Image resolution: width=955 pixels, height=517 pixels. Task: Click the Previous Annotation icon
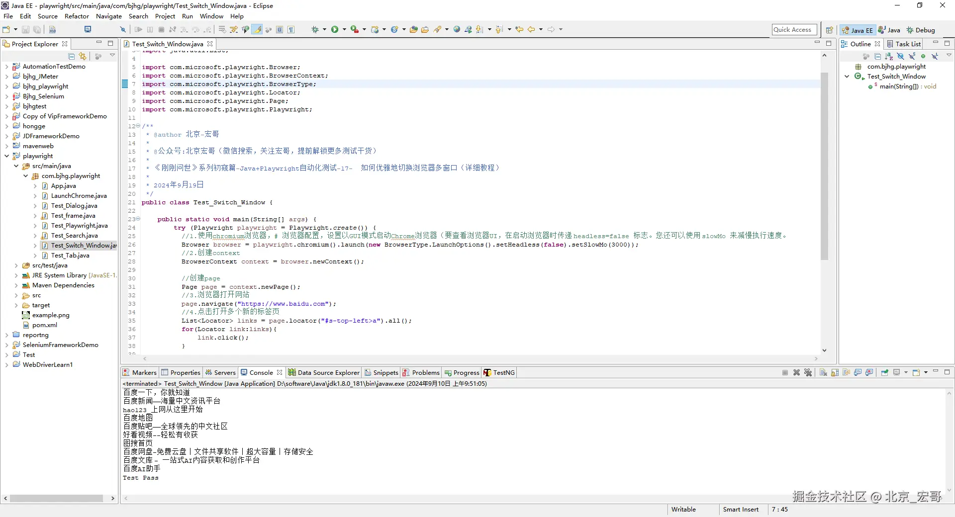(499, 29)
